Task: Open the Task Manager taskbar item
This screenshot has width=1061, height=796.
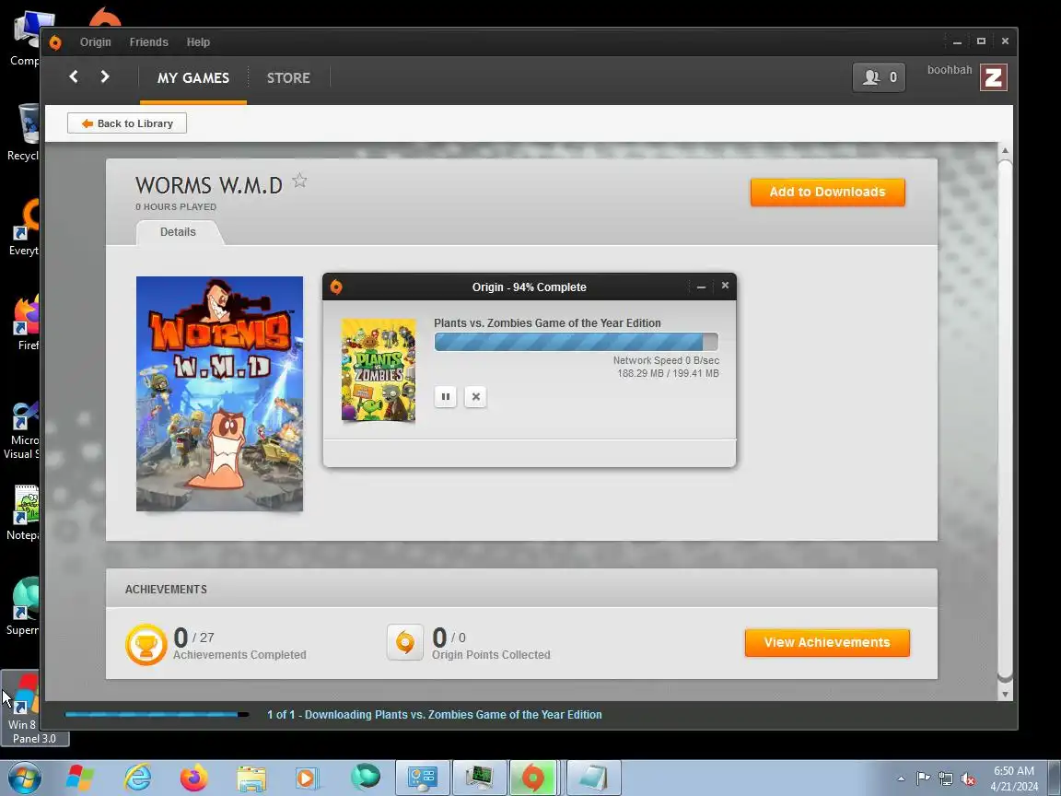Action: pos(480,778)
